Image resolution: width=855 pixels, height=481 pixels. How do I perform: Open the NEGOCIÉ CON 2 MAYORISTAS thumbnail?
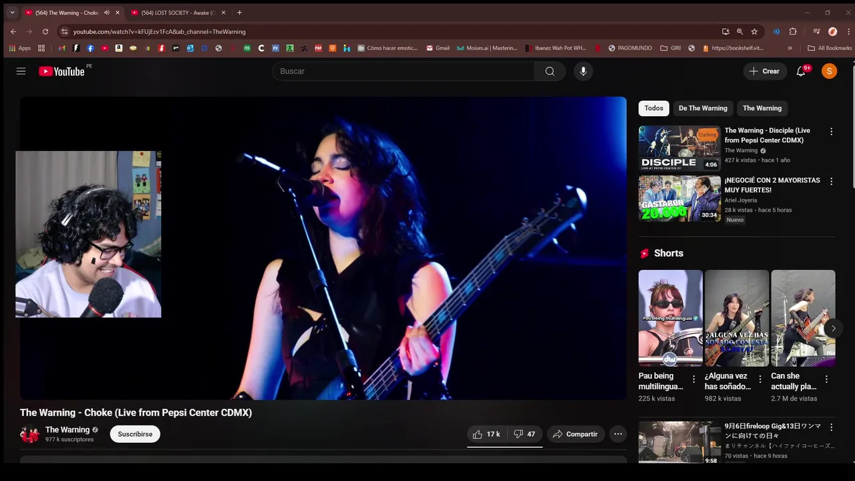679,198
